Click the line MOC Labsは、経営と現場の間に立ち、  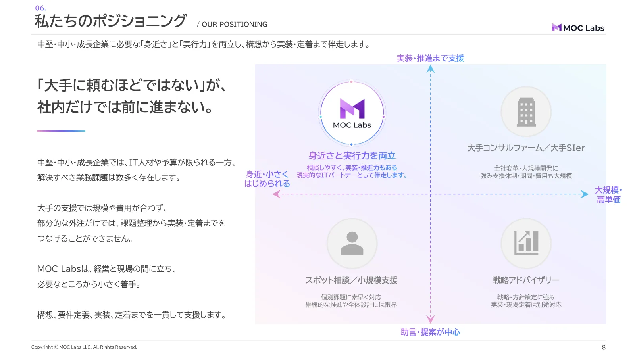coord(107,269)
